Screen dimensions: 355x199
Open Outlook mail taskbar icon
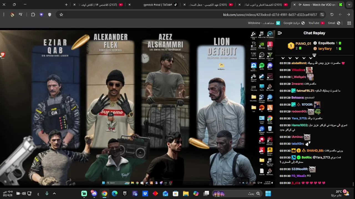[165, 193]
